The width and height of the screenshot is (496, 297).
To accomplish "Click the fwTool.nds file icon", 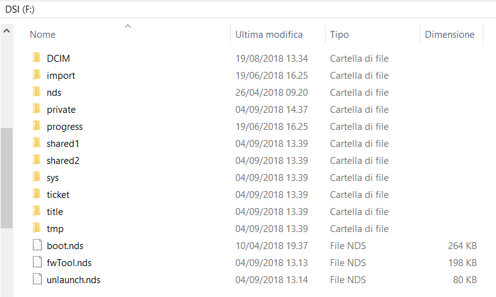I will [x=37, y=262].
